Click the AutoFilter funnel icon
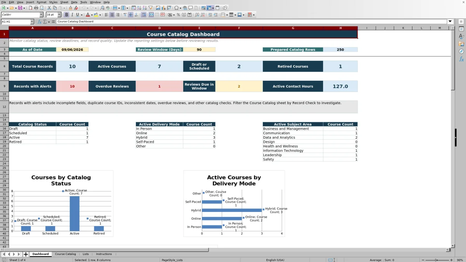The image size is (466, 262). [x=150, y=8]
